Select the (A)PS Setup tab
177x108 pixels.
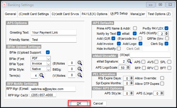[x=119, y=14]
